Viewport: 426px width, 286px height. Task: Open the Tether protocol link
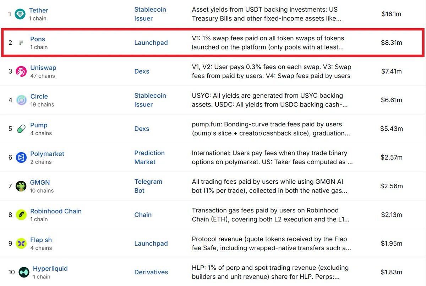tap(39, 10)
